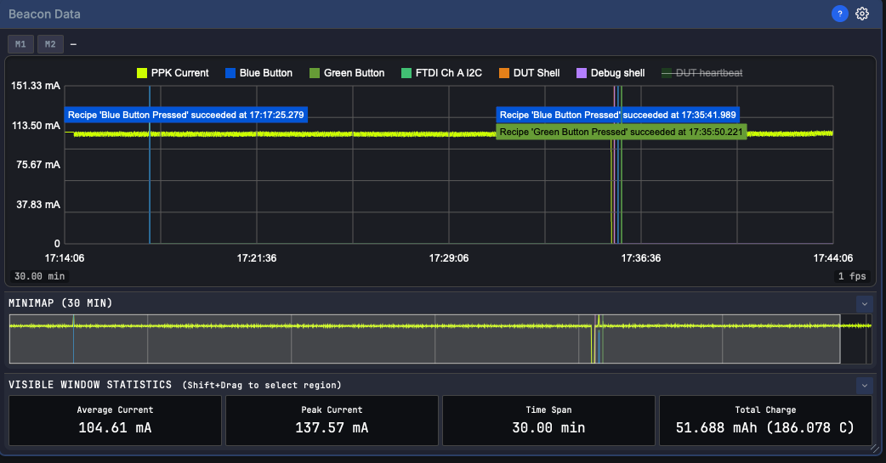This screenshot has height=463, width=886.
Task: Collapse the Minimap section chevron
Action: click(864, 304)
